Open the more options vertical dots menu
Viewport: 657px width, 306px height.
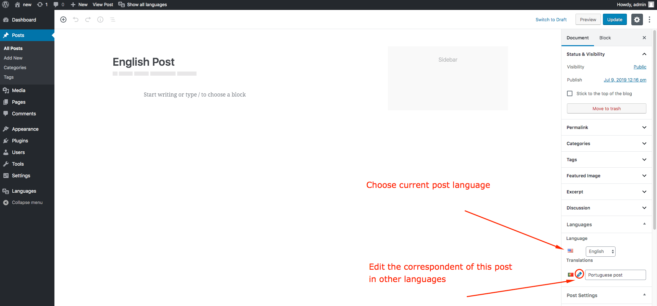tap(649, 20)
